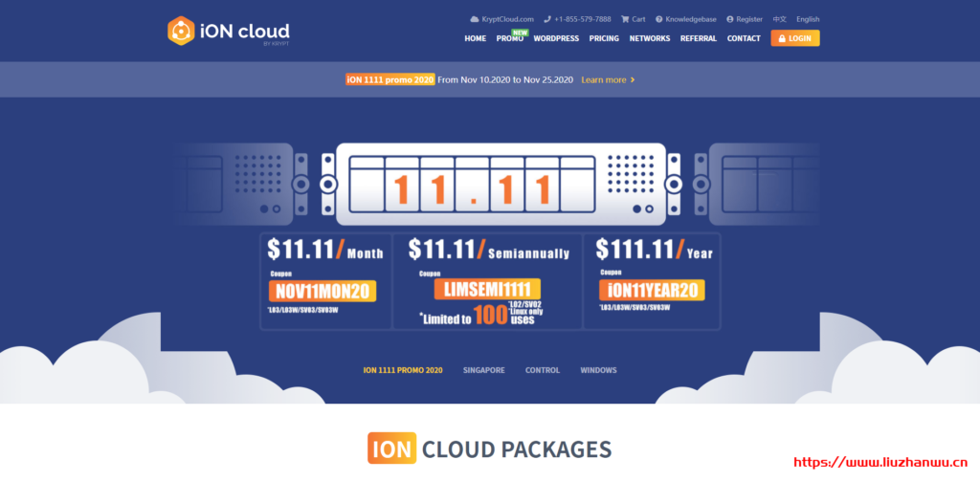The width and height of the screenshot is (980, 482).
Task: Switch language to 中文
Action: pyautogui.click(x=780, y=19)
